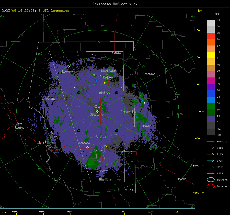This screenshot has height=215, width=230.
Task: Click the Hanna town label
Action: (179, 114)
